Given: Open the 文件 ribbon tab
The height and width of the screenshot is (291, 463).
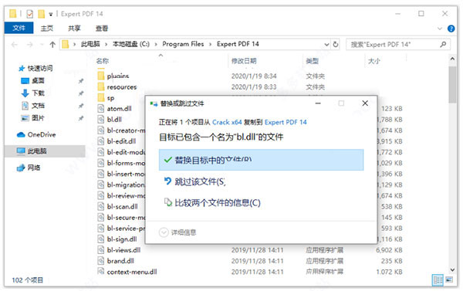Looking at the screenshot, I should [19, 28].
